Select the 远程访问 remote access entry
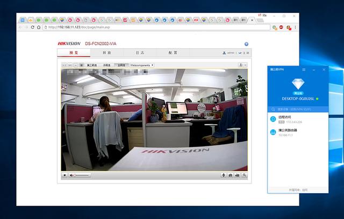 click(x=298, y=119)
